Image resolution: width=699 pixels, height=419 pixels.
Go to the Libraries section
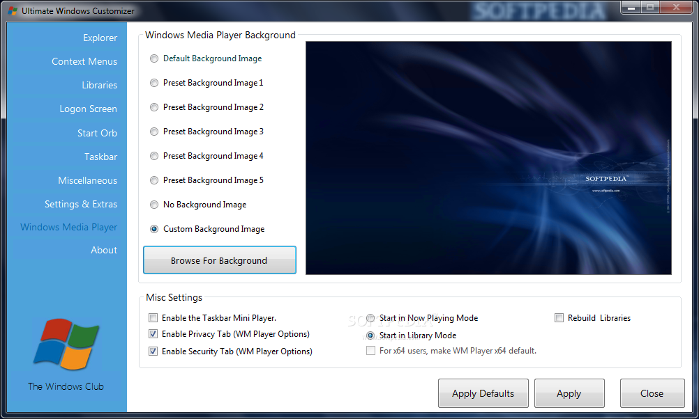100,85
